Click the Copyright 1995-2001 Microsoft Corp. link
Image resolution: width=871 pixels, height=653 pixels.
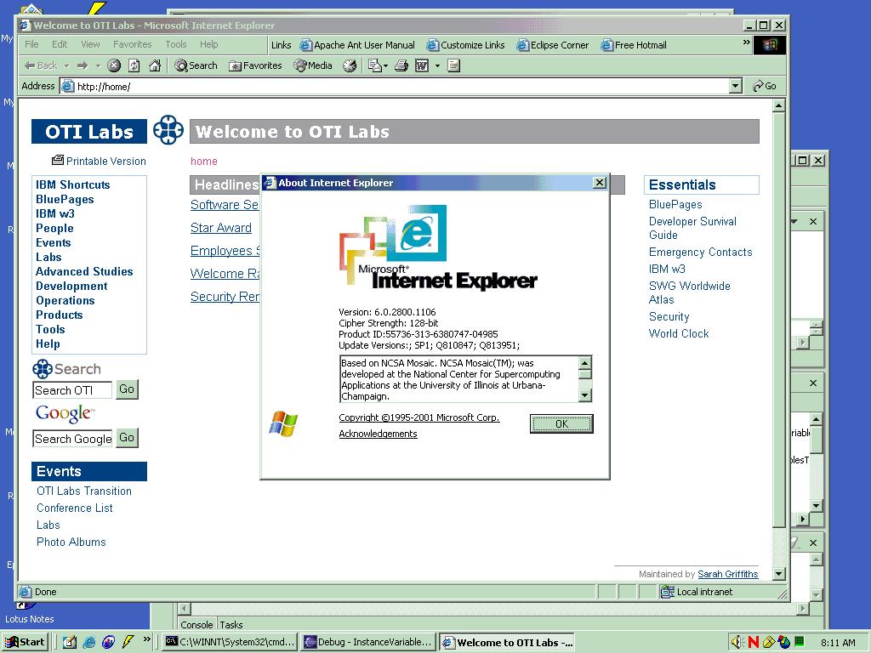[x=419, y=417]
